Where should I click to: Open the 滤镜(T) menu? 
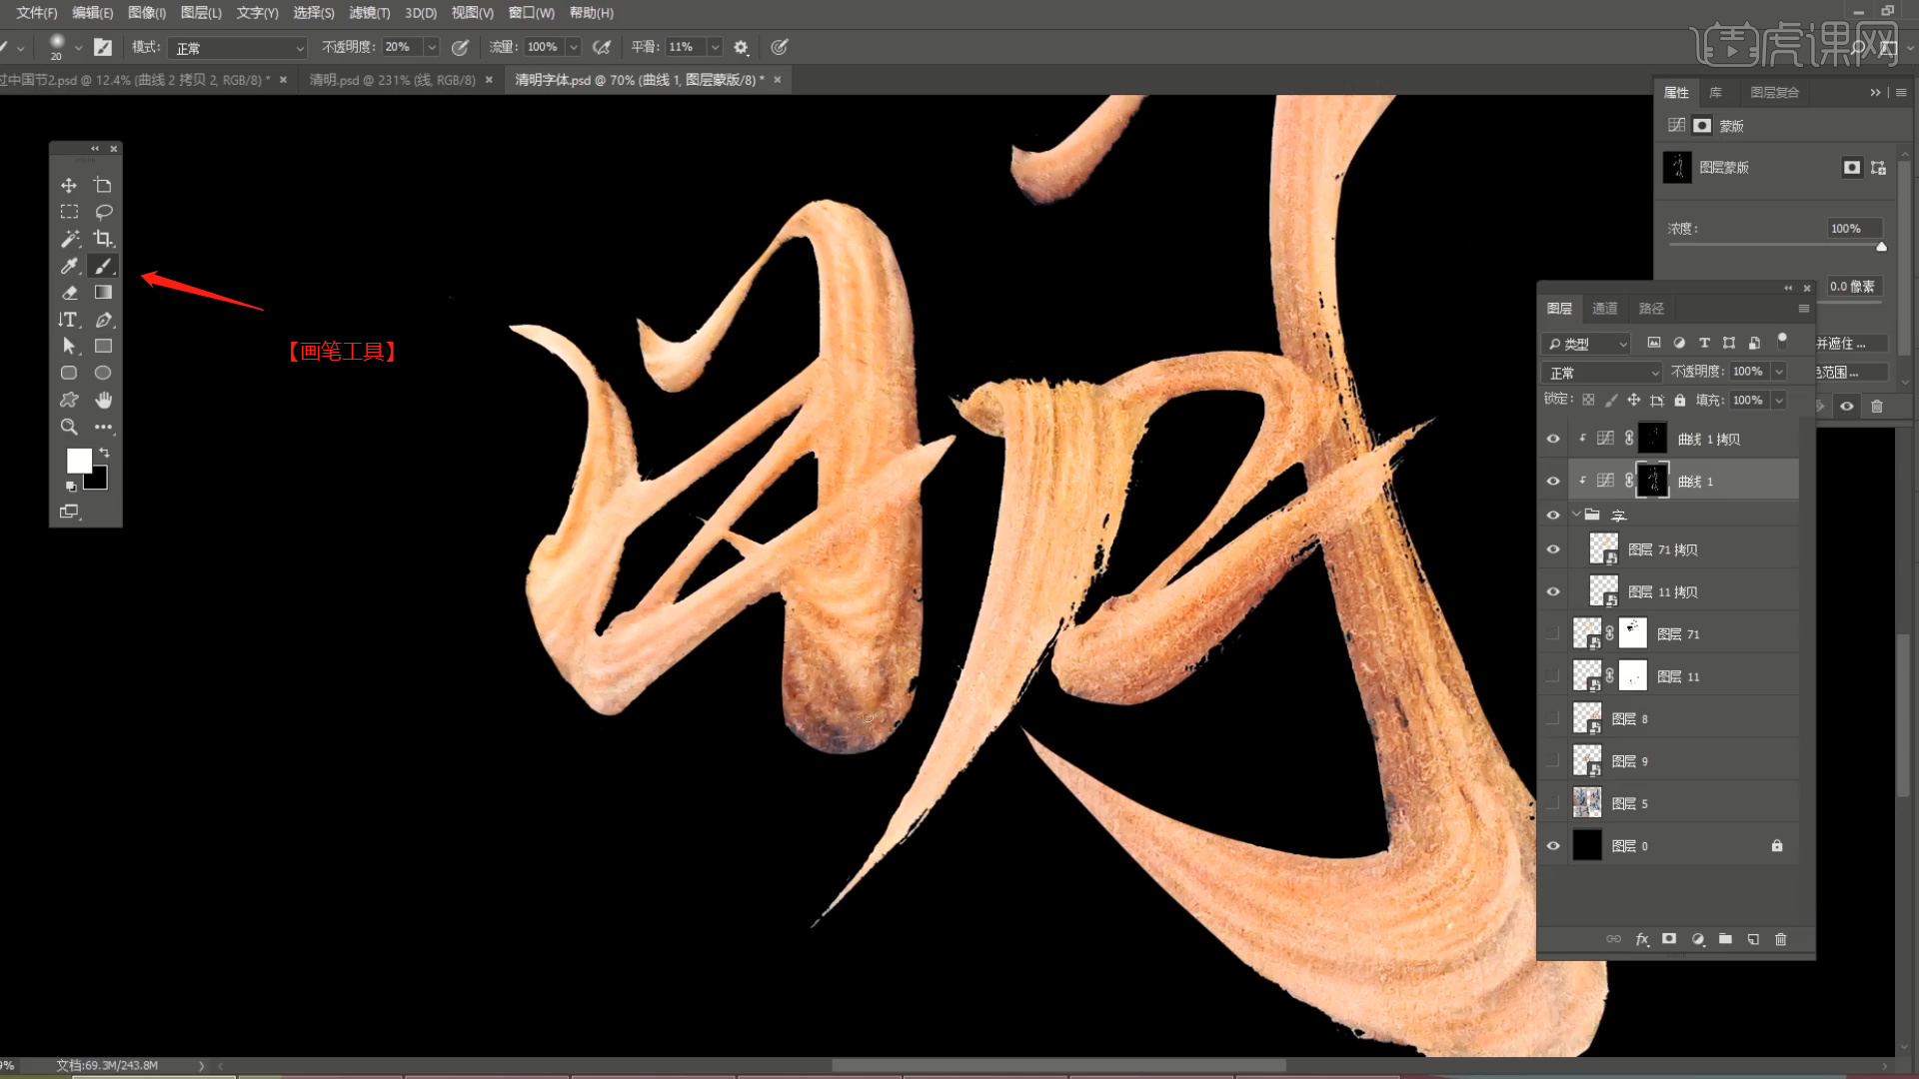pos(369,13)
